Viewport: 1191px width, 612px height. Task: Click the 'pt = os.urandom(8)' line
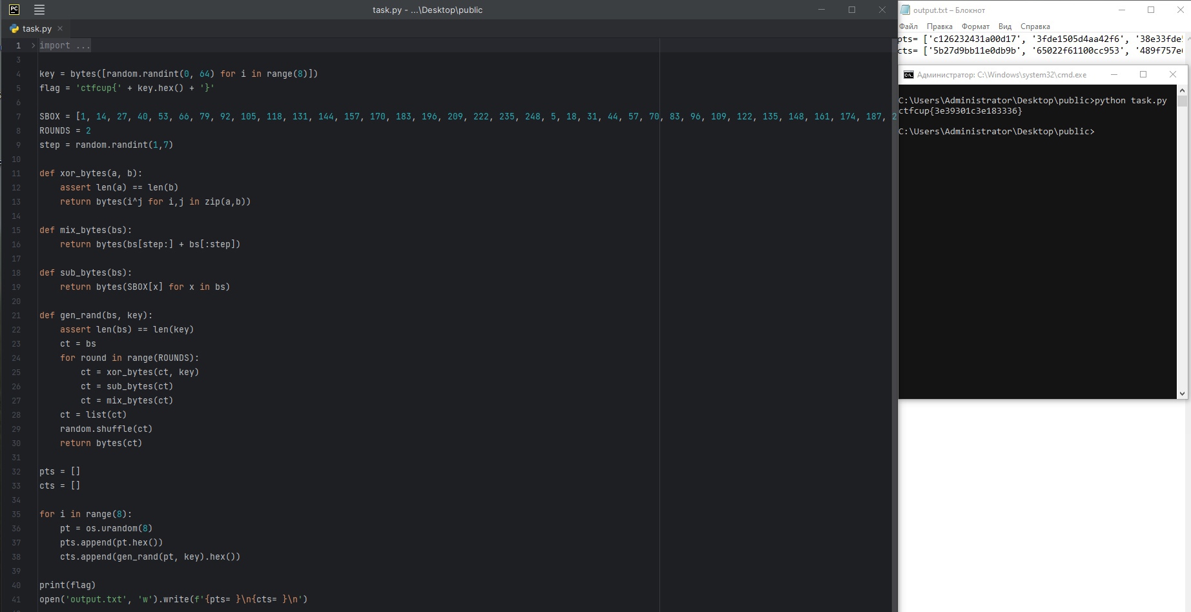(106, 528)
